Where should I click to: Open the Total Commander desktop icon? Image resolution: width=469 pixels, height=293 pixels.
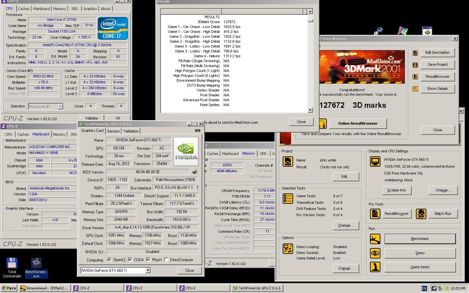[x=12, y=268]
